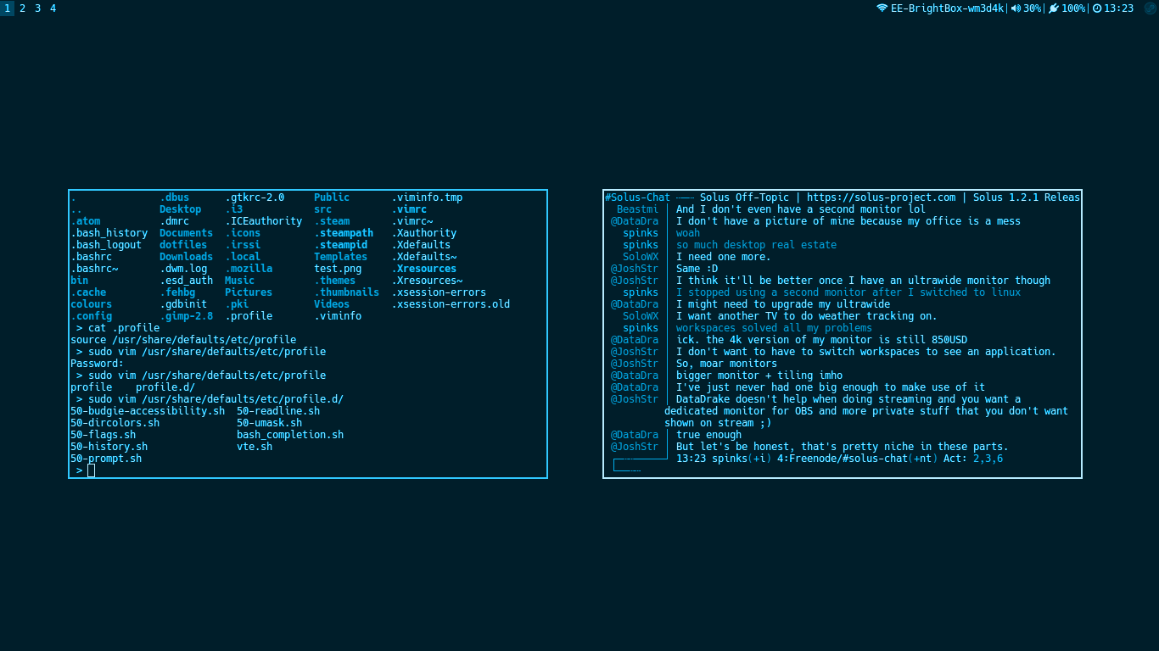This screenshot has width=1159, height=651.
Task: Click the 100% battery level text
Action: pos(1073,8)
